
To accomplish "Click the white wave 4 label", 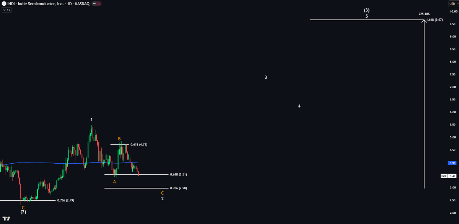I will tap(299, 106).
